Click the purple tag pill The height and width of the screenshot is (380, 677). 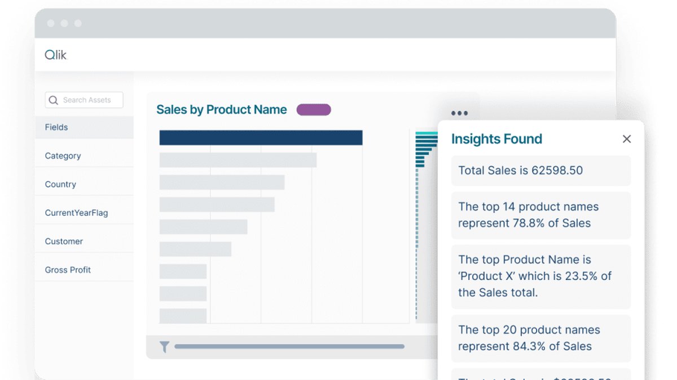[x=314, y=110]
